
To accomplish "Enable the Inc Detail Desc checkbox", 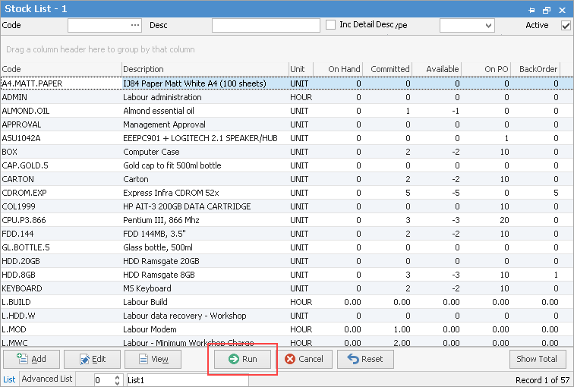I will pyautogui.click(x=330, y=25).
